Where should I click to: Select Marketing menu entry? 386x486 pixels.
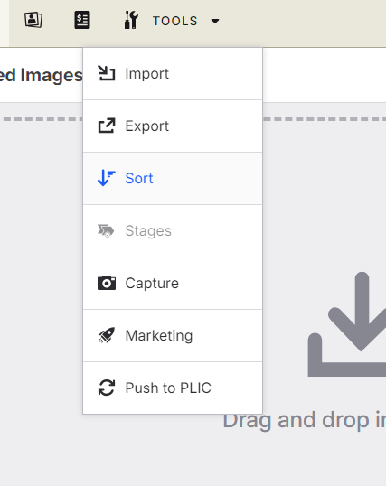(x=173, y=336)
